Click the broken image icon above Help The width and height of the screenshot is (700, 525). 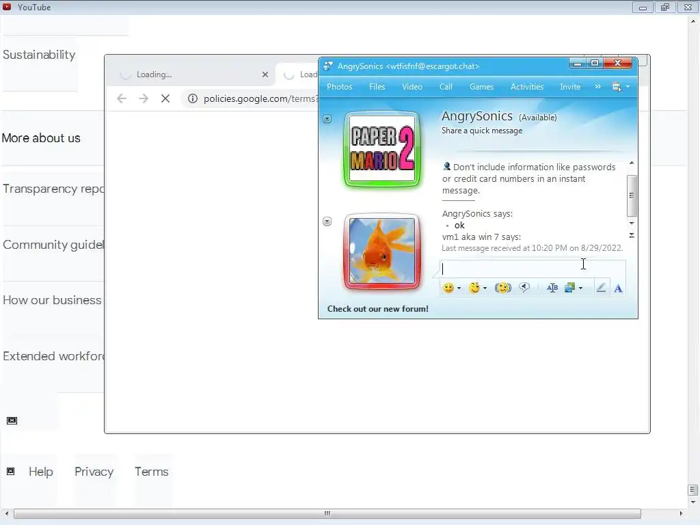[x=12, y=420]
